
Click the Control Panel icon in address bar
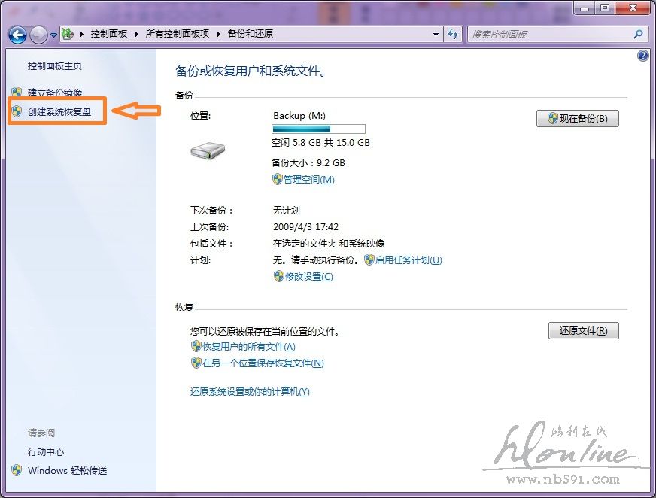pos(68,34)
